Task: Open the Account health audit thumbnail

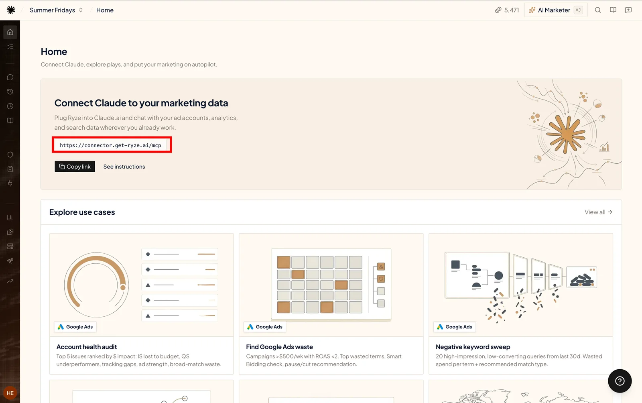Action: (x=141, y=285)
